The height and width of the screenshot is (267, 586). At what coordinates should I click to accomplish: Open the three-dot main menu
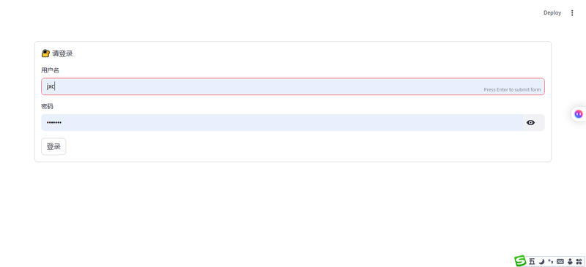pos(572,12)
